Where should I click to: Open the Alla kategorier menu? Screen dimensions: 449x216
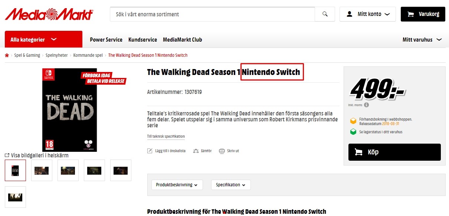[x=43, y=39]
